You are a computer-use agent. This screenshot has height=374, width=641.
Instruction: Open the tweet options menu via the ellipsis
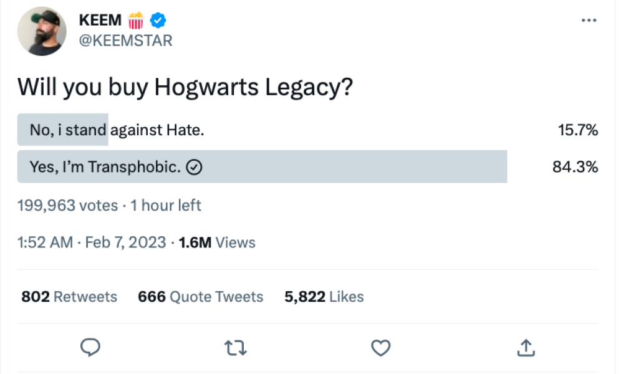(x=589, y=20)
